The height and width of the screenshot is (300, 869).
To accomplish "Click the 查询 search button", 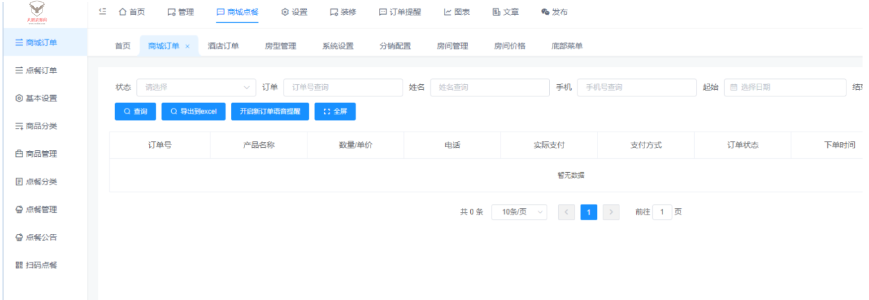I will coord(135,111).
